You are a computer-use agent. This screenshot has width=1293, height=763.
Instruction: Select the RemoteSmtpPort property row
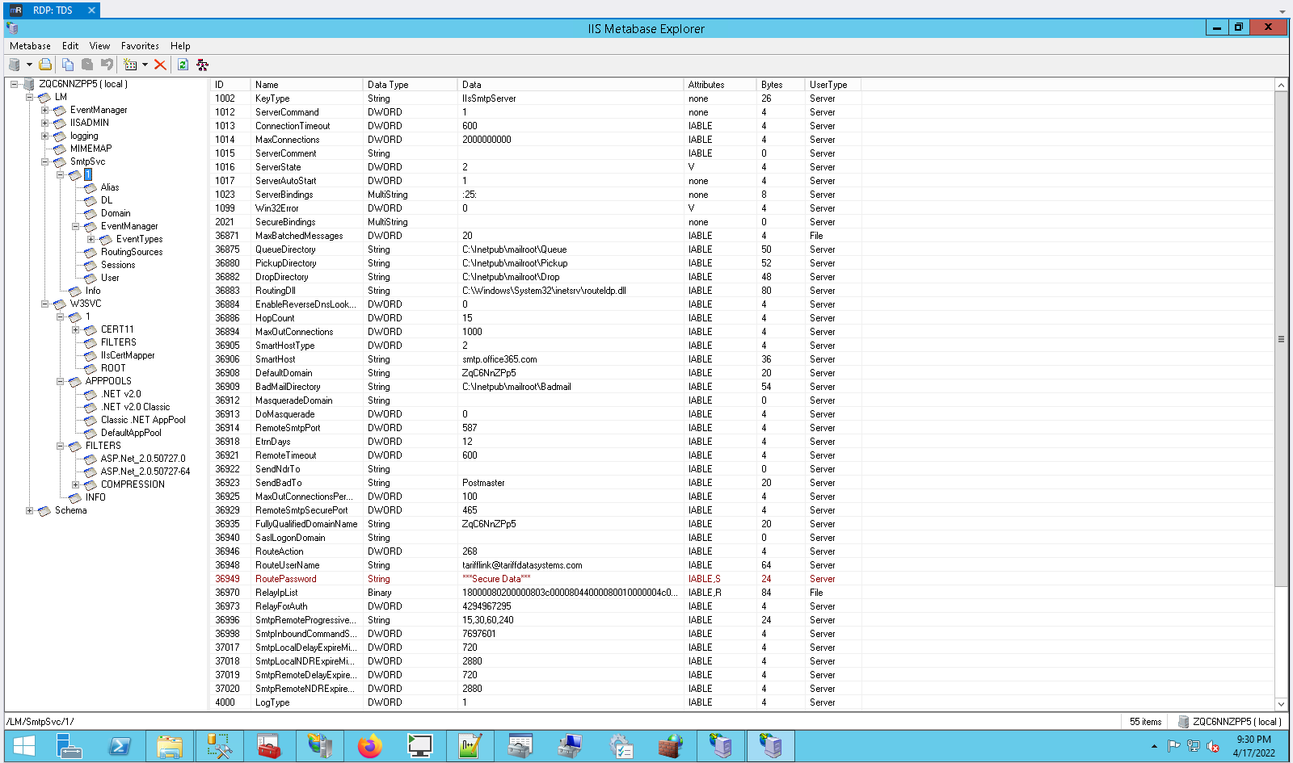pos(536,428)
